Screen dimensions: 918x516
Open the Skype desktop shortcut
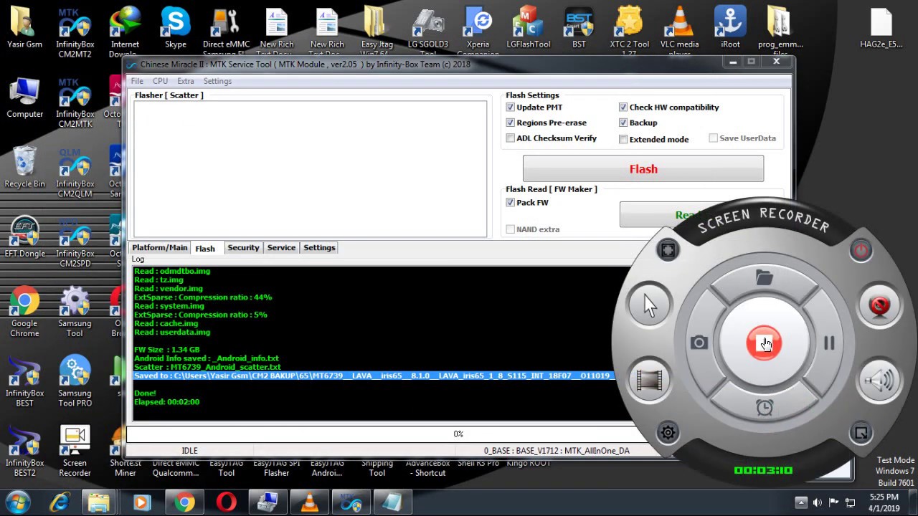(175, 29)
